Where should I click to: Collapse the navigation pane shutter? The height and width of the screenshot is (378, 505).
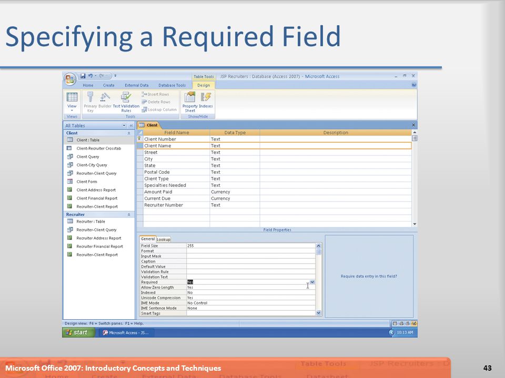click(131, 125)
